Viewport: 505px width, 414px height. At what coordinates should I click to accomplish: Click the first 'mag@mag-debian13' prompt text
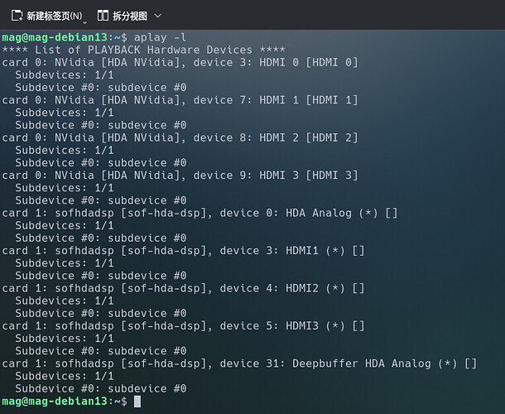point(55,37)
